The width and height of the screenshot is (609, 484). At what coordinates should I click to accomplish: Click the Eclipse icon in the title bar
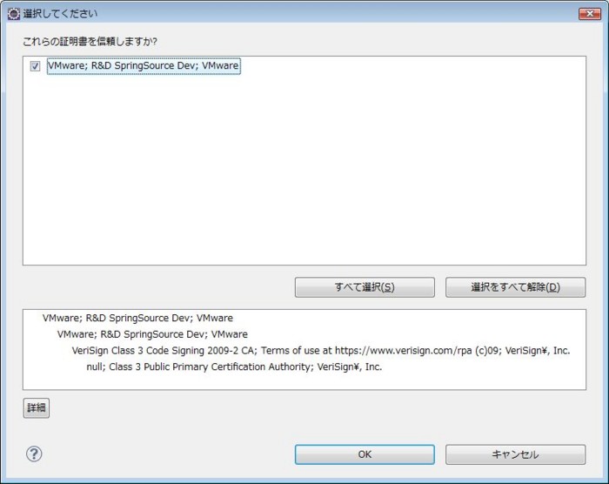(14, 14)
